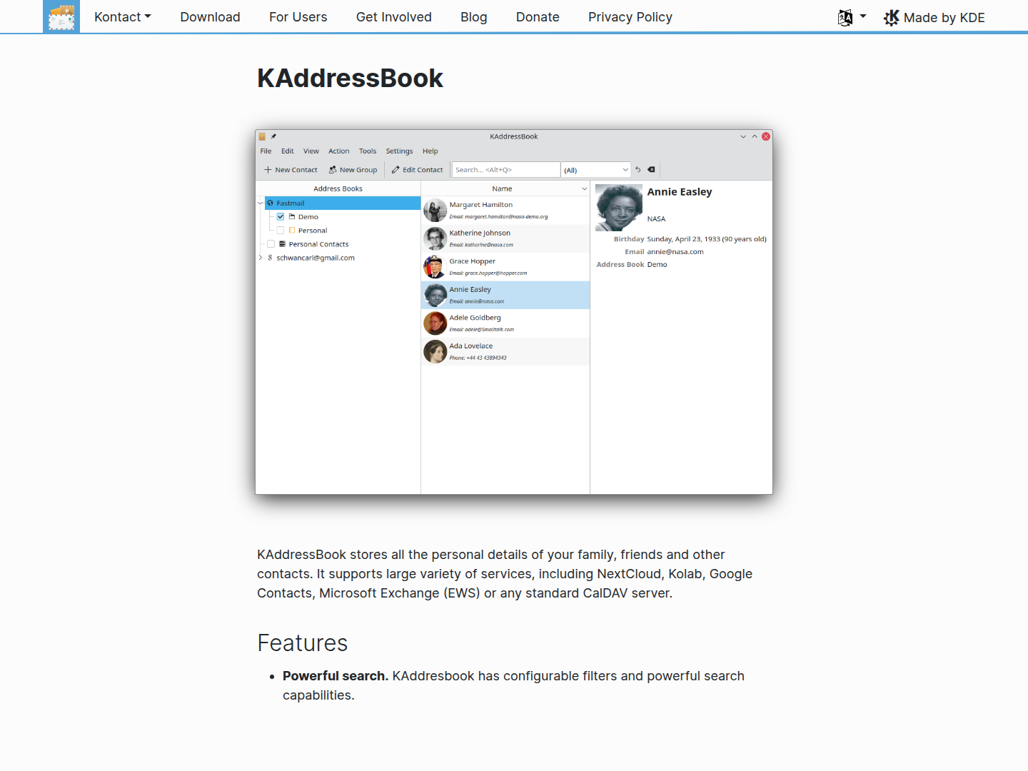This screenshot has width=1028, height=771.
Task: Select the Katherine Johnson contact
Action: (x=505, y=238)
